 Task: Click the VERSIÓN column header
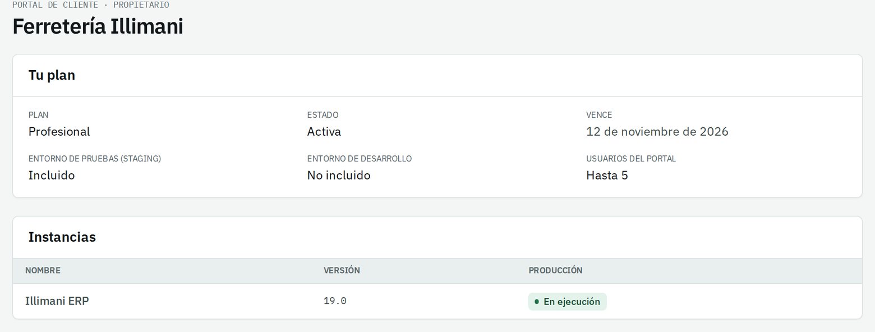(342, 270)
